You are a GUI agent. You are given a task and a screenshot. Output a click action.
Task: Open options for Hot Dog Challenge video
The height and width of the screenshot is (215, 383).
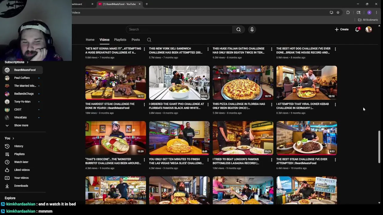[x=335, y=49]
